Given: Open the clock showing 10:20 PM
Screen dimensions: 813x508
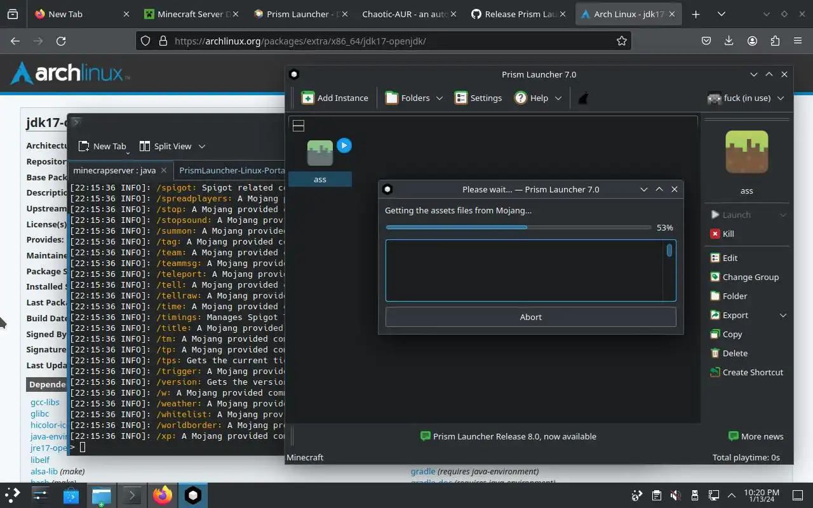Looking at the screenshot, I should pyautogui.click(x=761, y=495).
